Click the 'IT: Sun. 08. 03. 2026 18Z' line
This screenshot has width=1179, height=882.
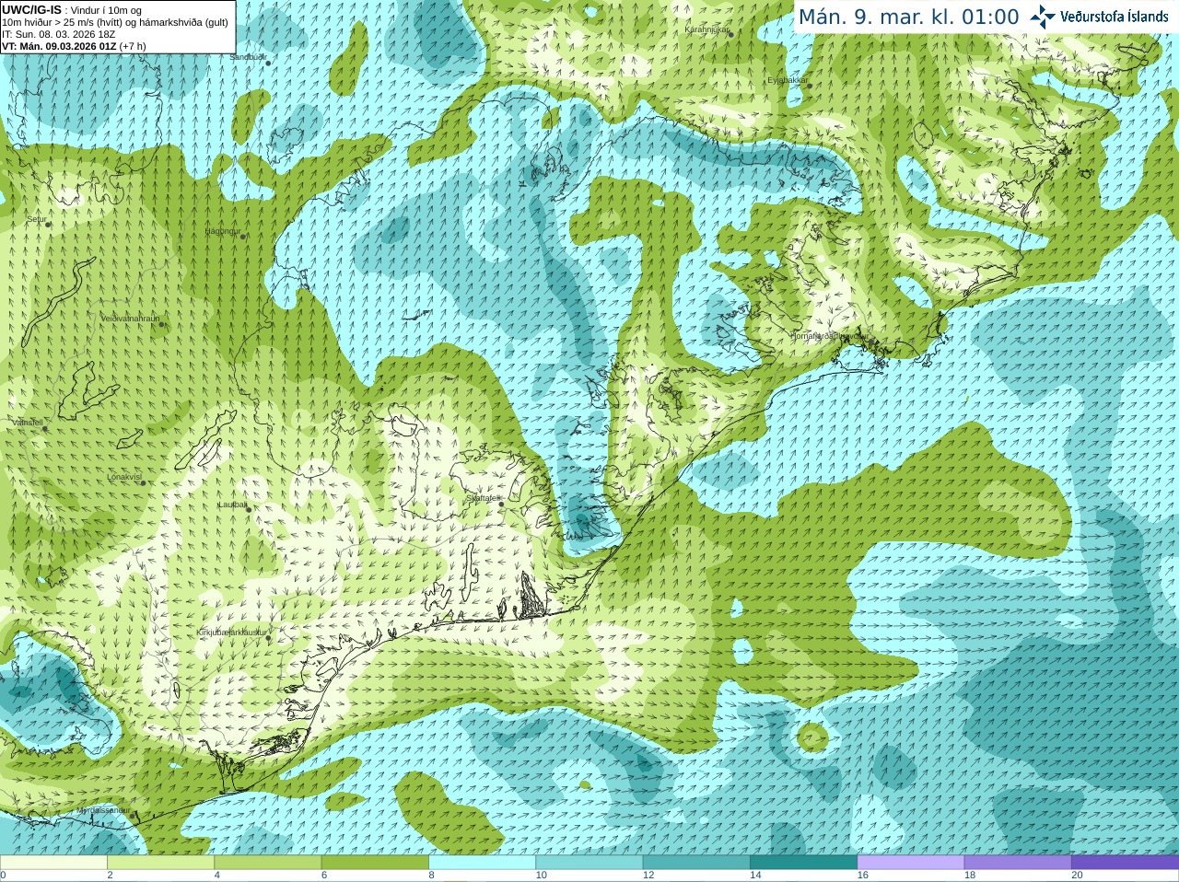pos(59,34)
